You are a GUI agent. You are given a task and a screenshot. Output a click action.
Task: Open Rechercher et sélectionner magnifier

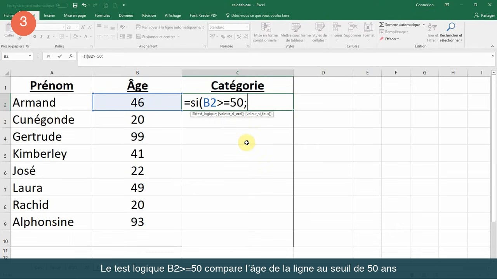tap(451, 27)
